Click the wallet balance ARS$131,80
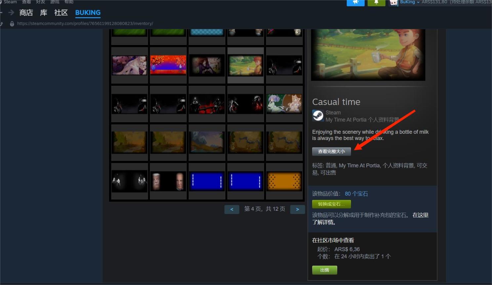Viewport: 492px width, 285px height. click(434, 2)
